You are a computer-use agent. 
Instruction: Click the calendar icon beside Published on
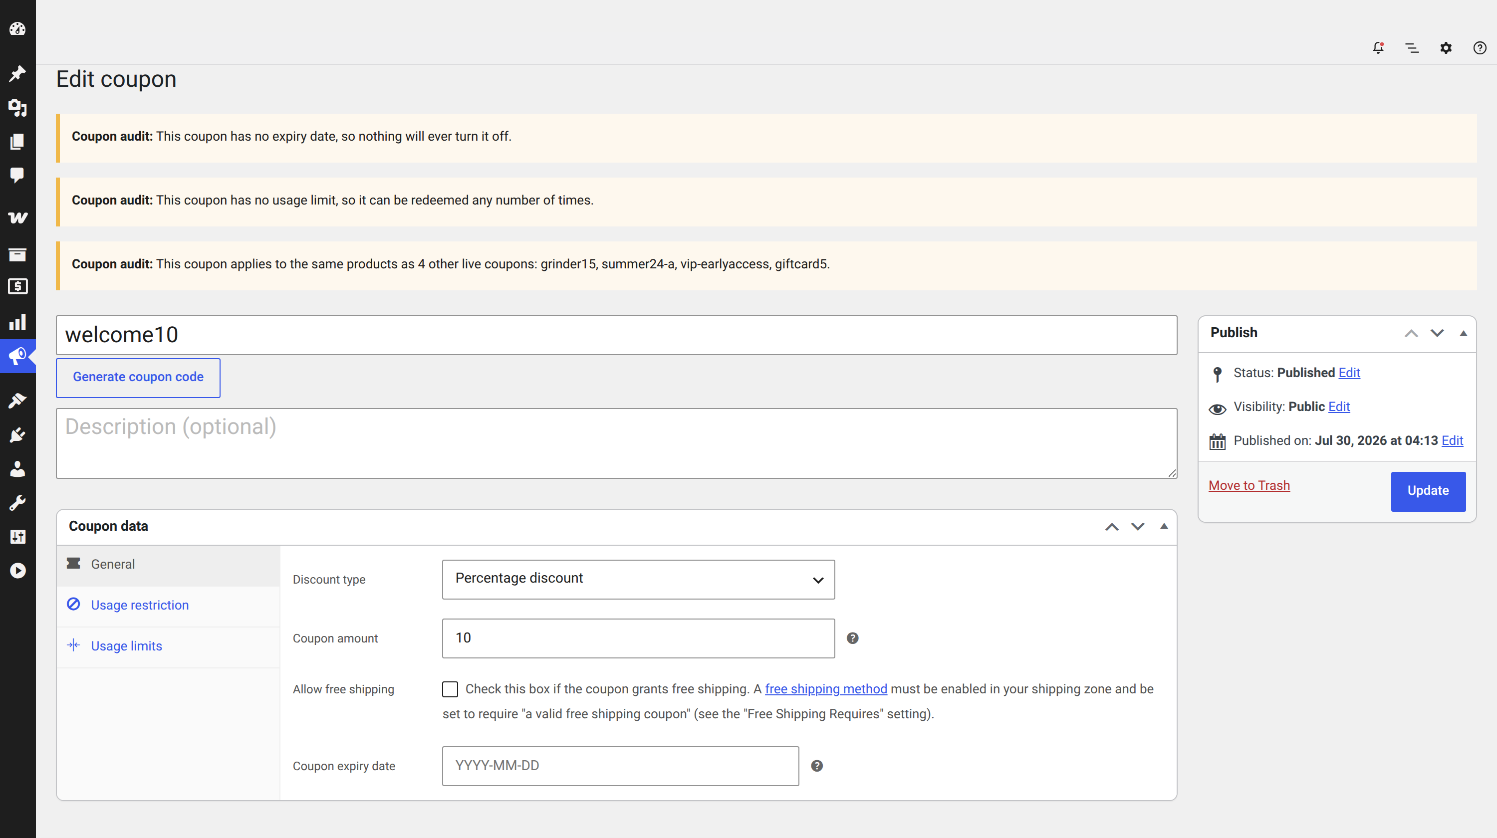point(1218,441)
